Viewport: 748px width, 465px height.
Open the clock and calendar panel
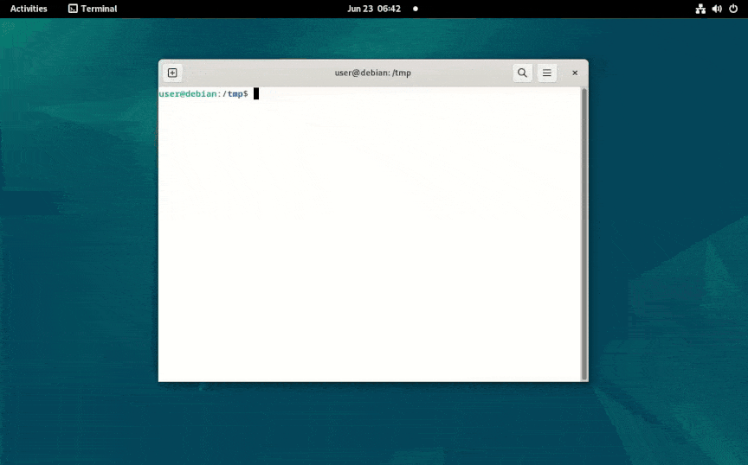pyautogui.click(x=374, y=9)
